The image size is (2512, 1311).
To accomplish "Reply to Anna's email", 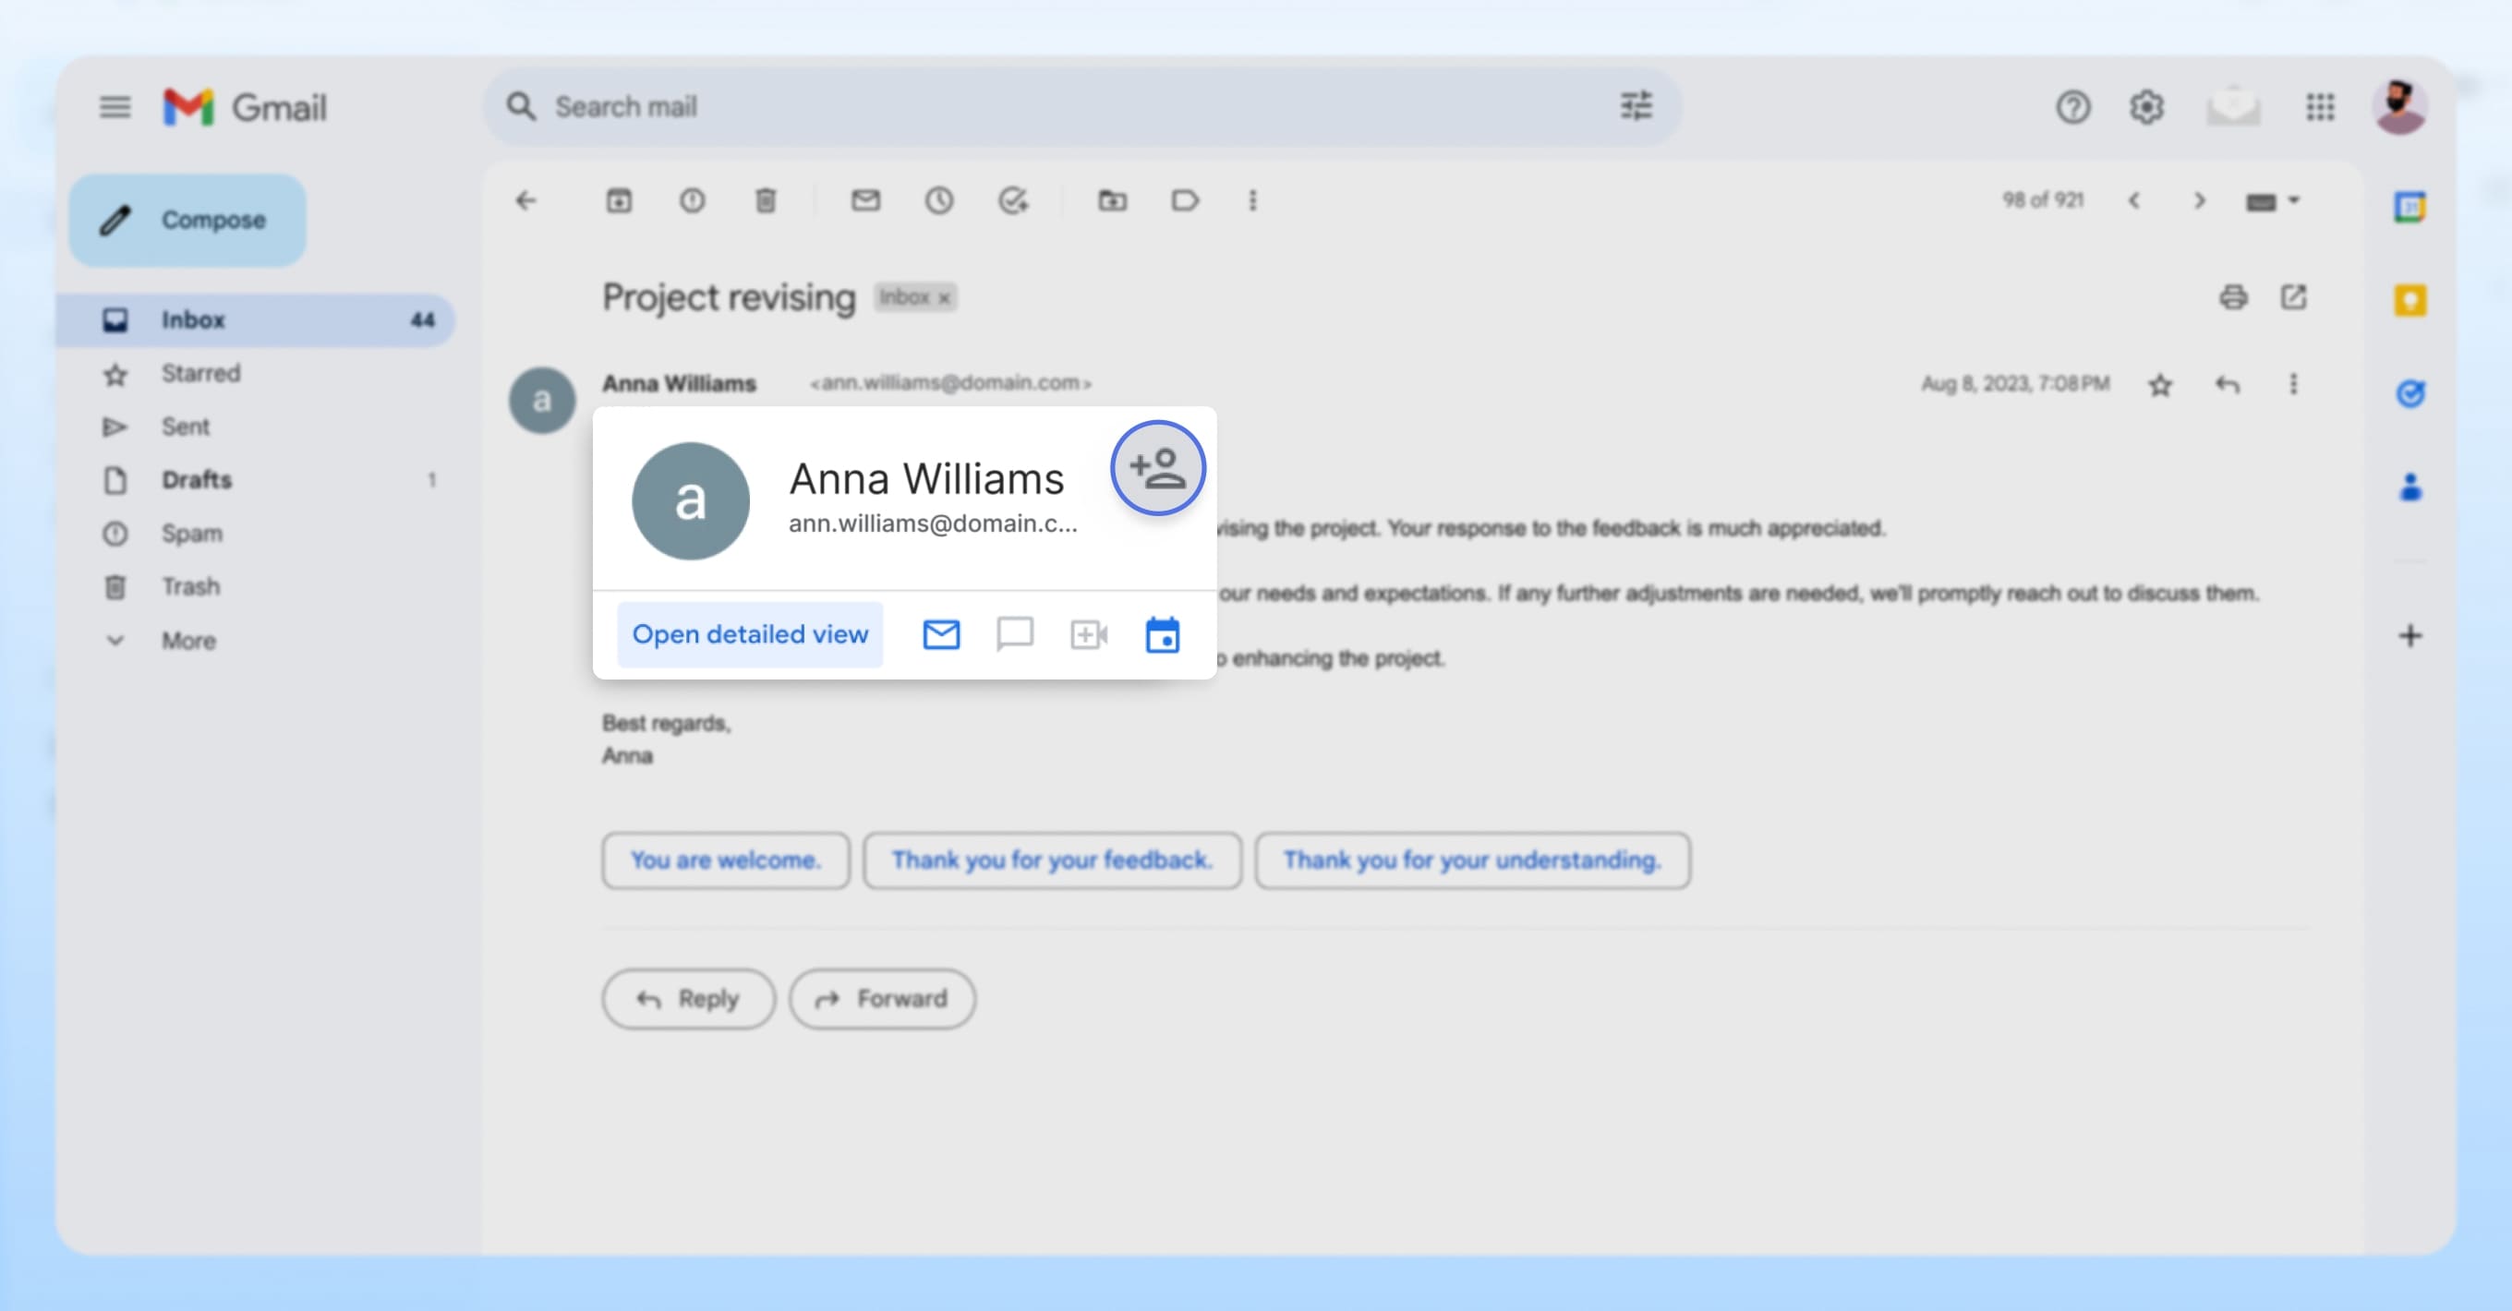I will pos(688,998).
